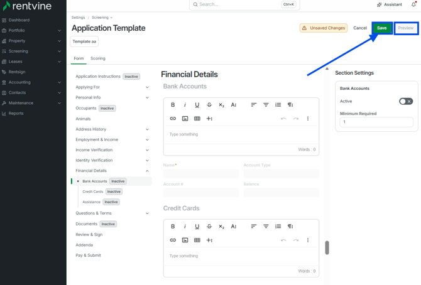421x285 pixels.
Task: Click the form's vertical scrollbar thumb
Action: point(327,247)
